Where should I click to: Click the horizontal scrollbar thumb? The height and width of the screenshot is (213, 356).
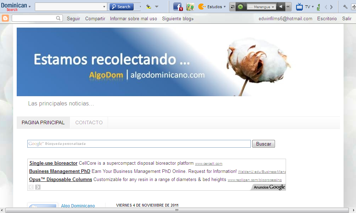click(177, 210)
